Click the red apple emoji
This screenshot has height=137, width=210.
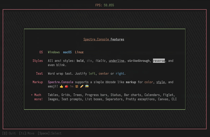point(67,87)
